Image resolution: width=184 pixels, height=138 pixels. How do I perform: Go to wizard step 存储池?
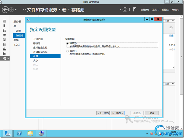coord(37,43)
